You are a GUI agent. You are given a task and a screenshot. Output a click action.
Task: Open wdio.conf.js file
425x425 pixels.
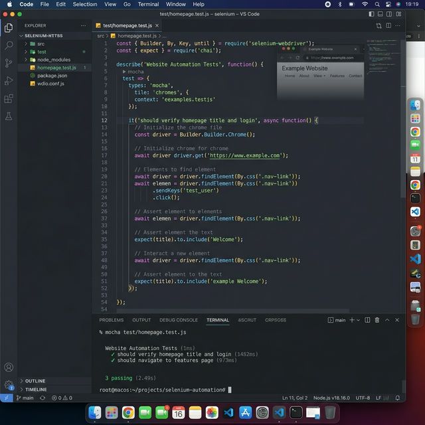[x=50, y=84]
